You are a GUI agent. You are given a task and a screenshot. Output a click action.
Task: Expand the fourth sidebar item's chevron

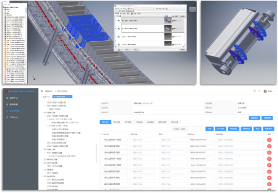coord(35,117)
